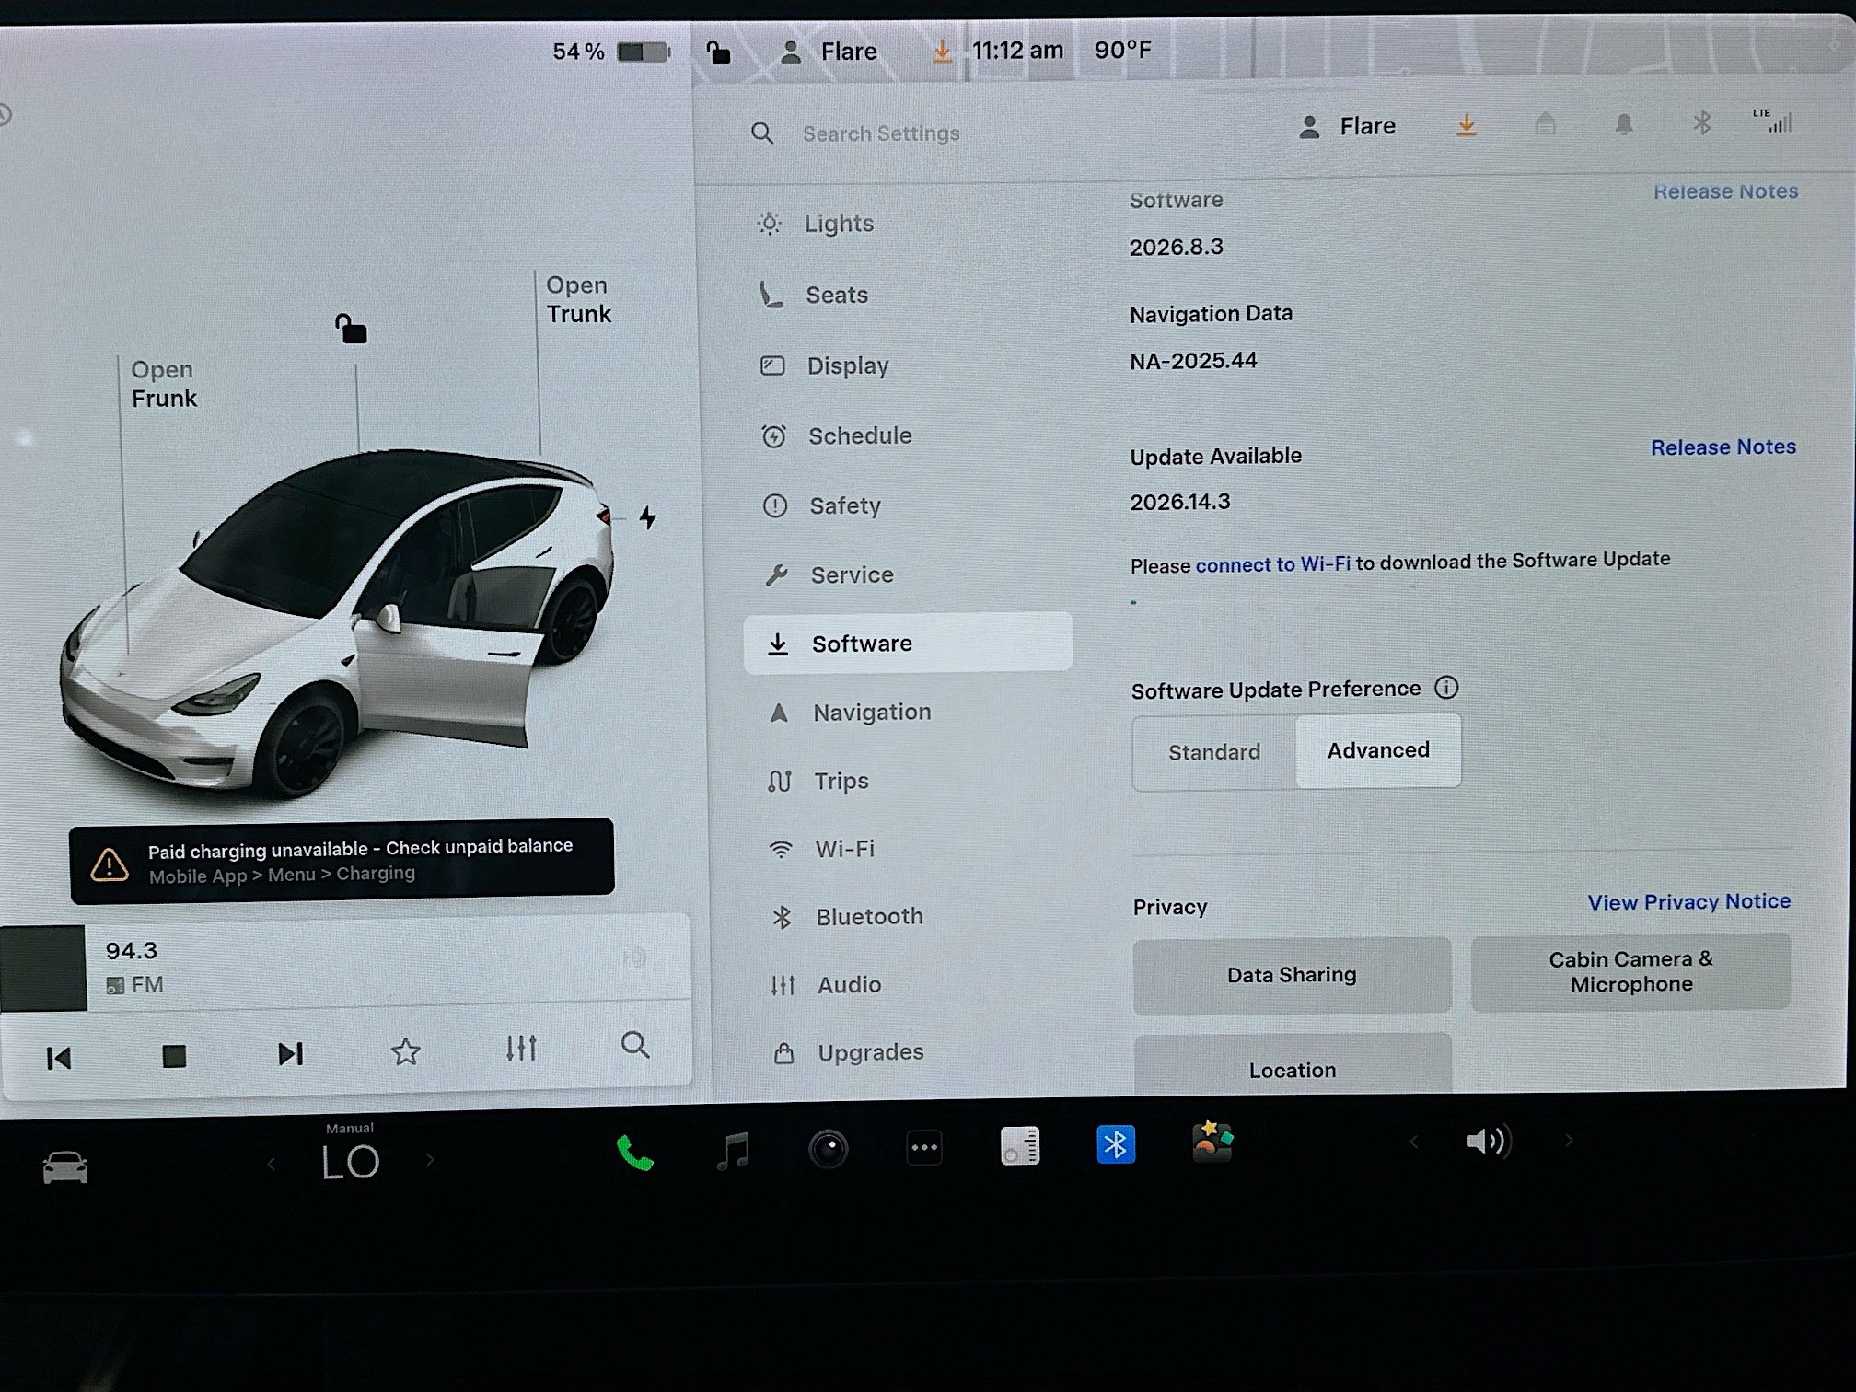This screenshot has height=1392, width=1856.
Task: Tap the Bluetooth icon in the settings header
Action: pyautogui.click(x=1702, y=122)
